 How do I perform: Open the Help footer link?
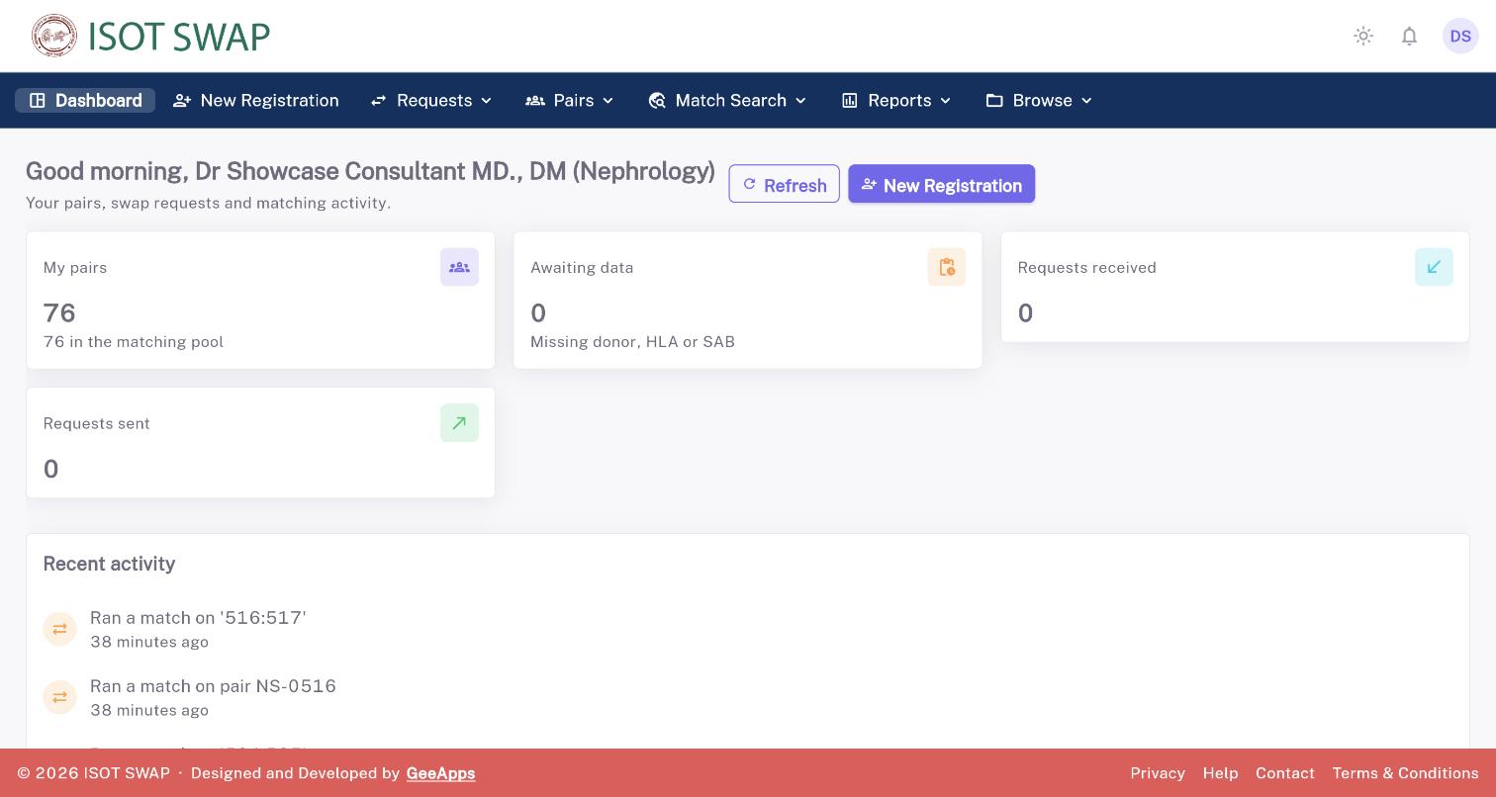click(x=1220, y=773)
